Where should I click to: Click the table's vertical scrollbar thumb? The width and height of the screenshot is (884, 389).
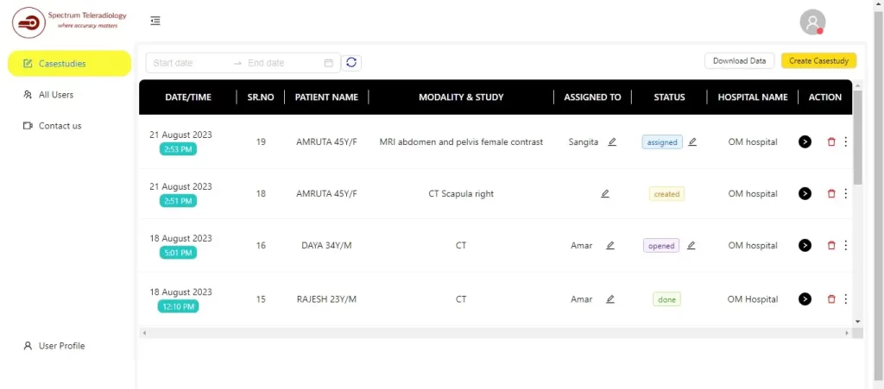(857, 138)
